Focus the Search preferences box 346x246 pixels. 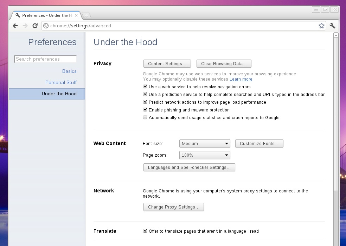click(x=45, y=59)
